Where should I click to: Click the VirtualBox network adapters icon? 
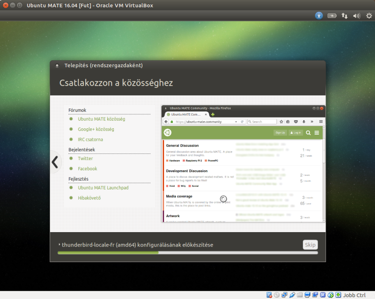pyautogui.click(x=285, y=295)
